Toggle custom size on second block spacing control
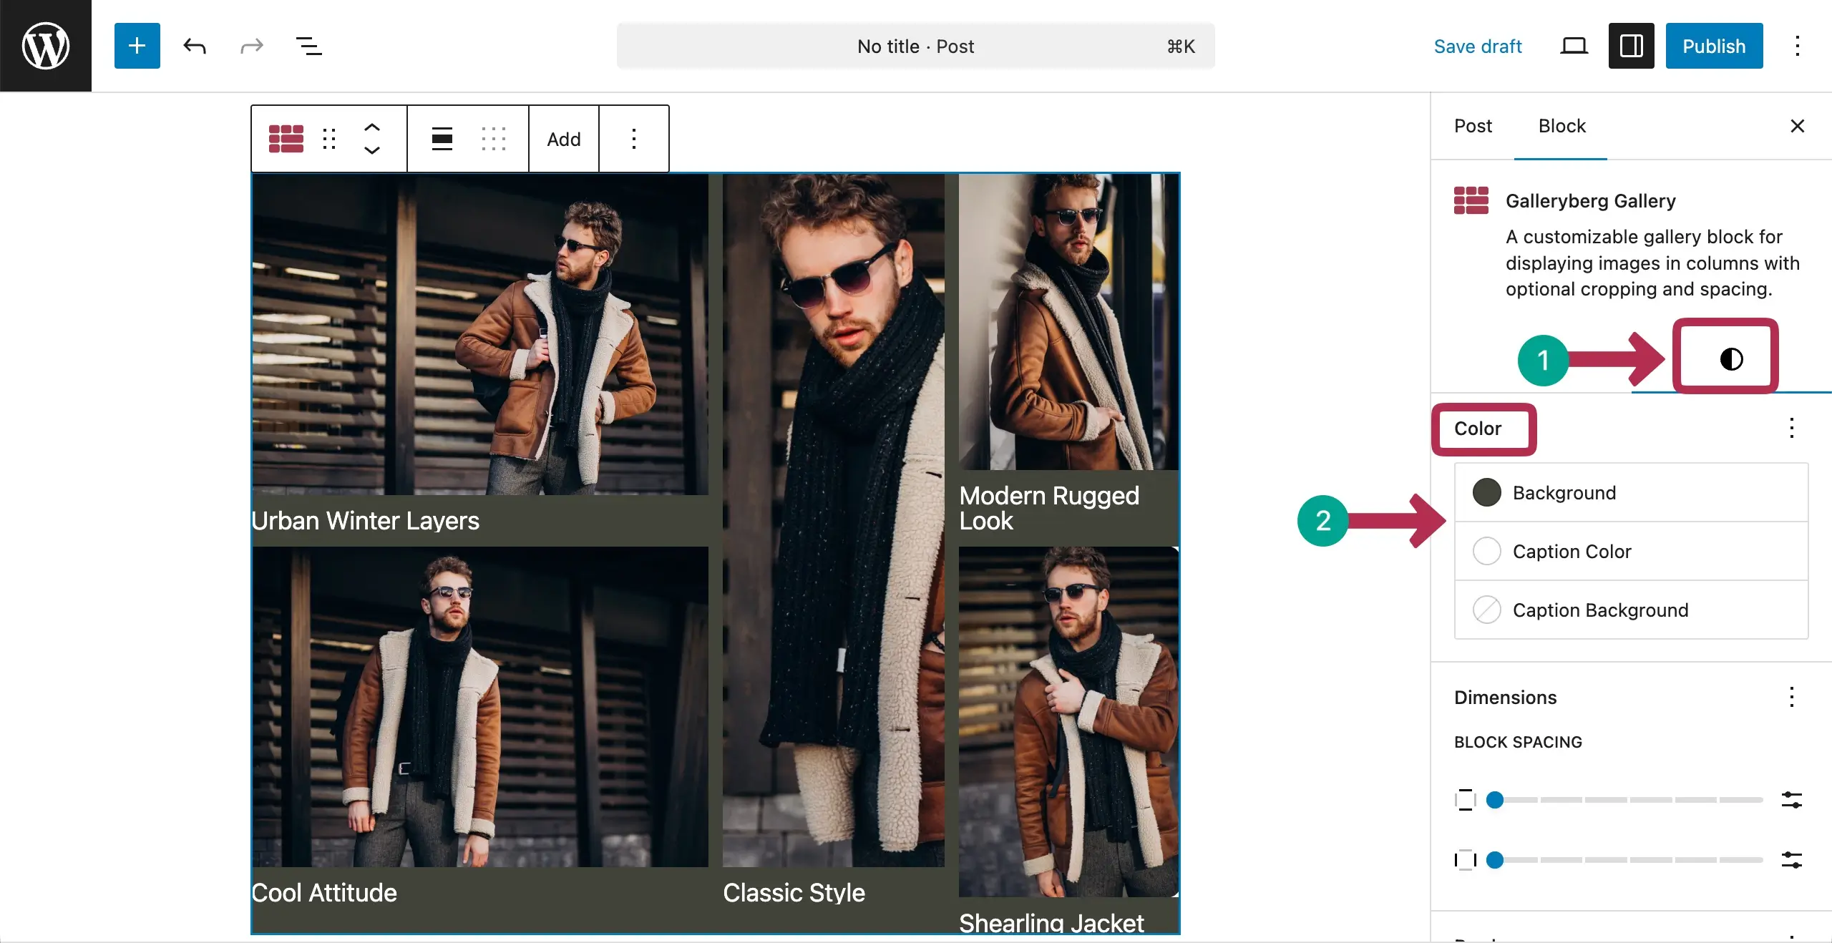 [x=1792, y=861]
